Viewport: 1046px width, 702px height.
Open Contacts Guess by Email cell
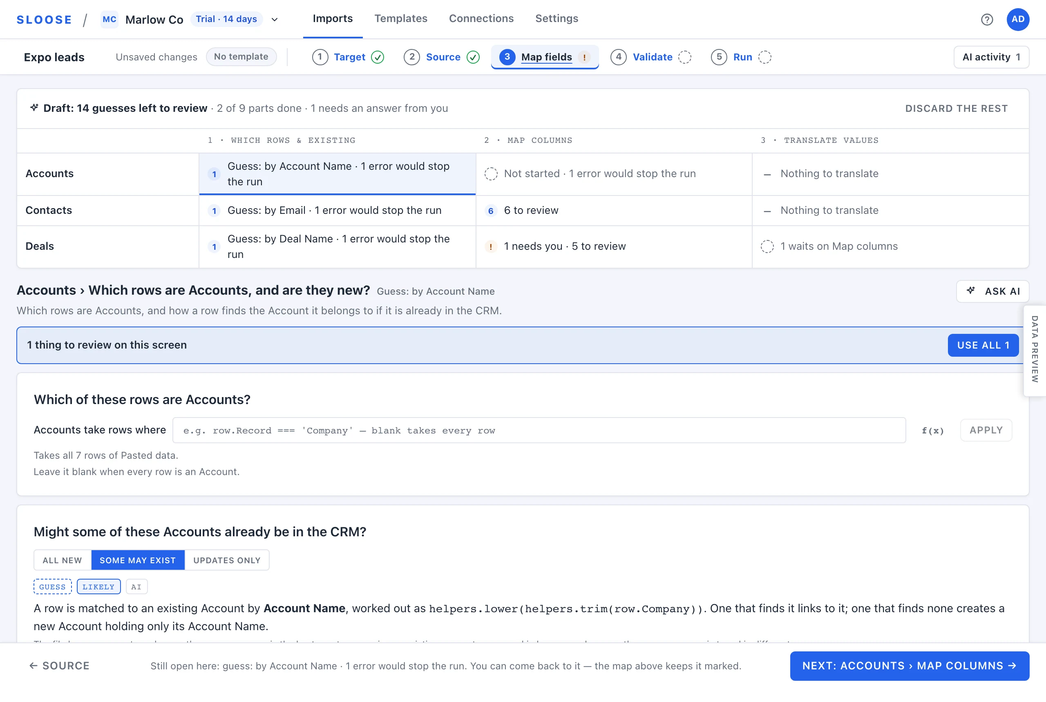(337, 211)
